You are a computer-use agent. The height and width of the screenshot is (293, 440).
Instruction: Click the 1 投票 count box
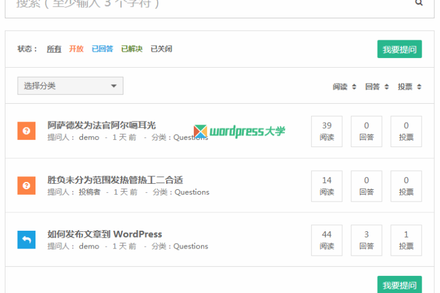coord(406,241)
